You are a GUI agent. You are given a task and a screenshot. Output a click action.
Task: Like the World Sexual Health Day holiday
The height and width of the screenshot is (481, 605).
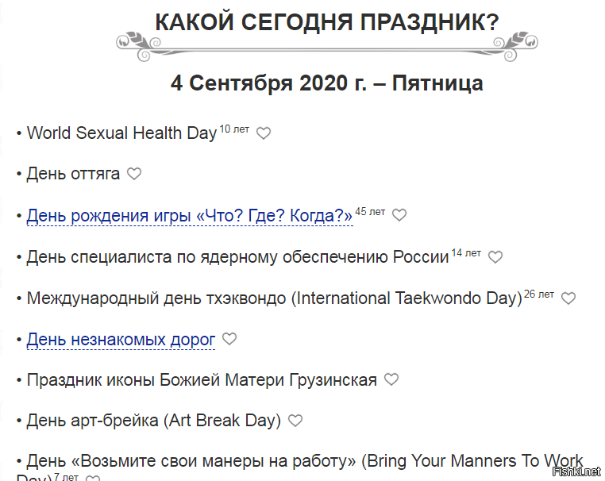[264, 133]
